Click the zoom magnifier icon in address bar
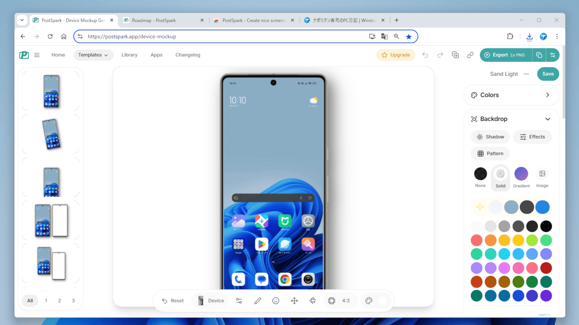579x325 pixels. (397, 37)
